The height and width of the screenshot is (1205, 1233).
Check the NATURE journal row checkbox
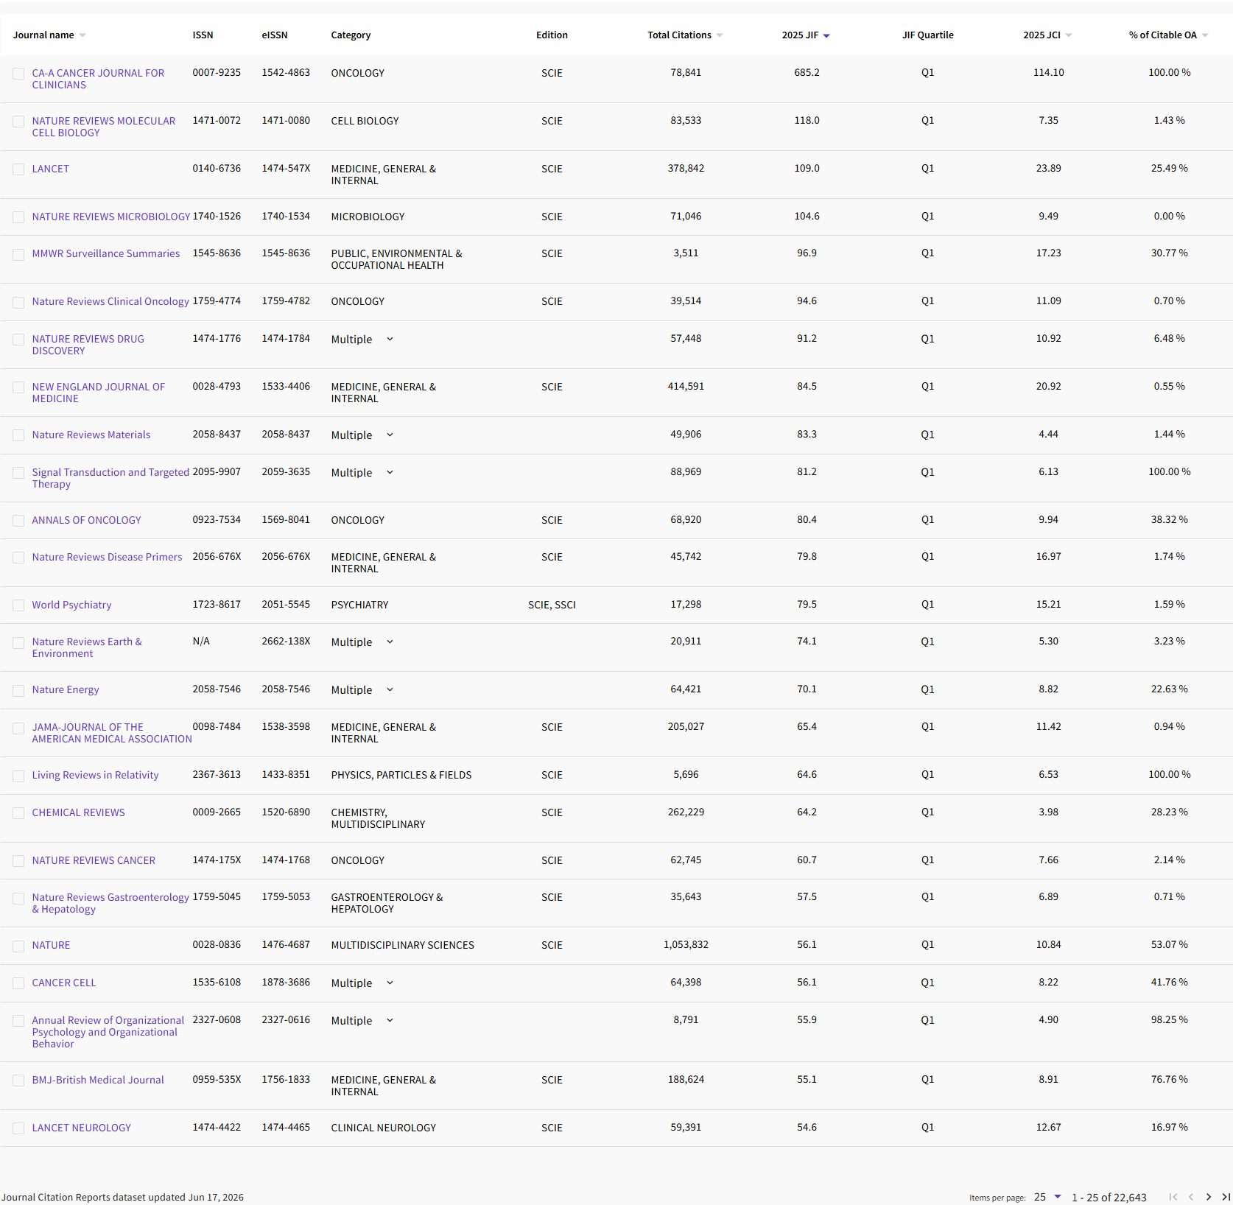[18, 946]
